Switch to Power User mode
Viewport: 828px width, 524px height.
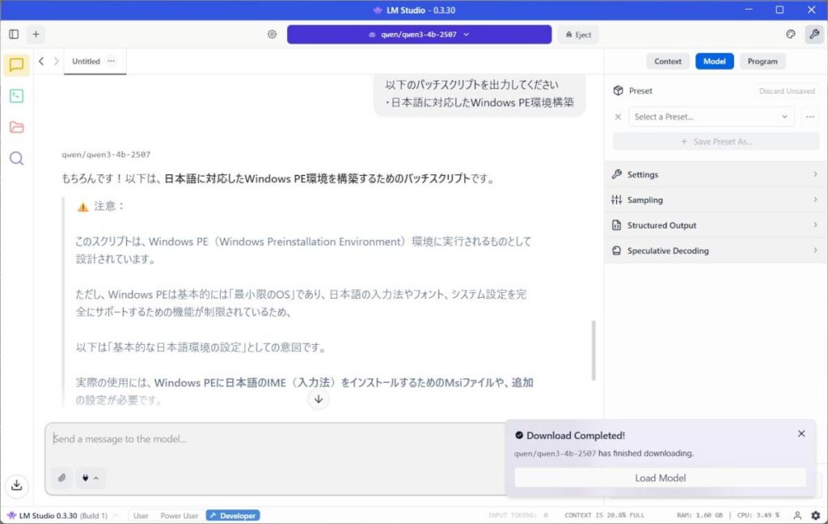pyautogui.click(x=179, y=515)
